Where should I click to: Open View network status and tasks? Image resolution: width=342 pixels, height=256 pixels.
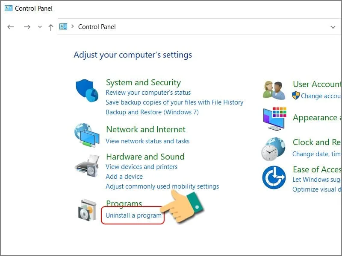pos(147,141)
